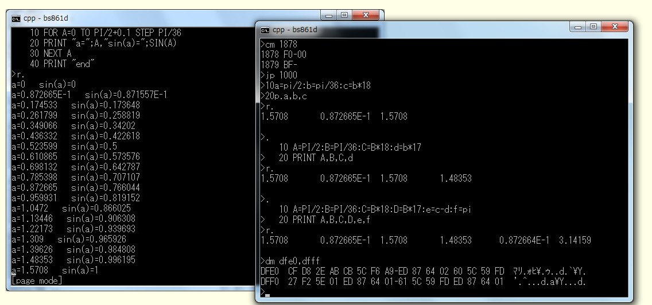Click the output value '0.872664E-1'
The width and height of the screenshot is (652, 305).
525,240
